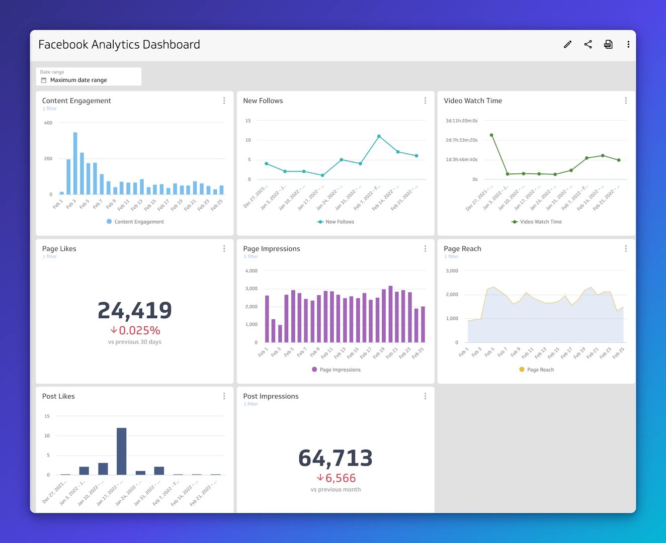
Task: Click Video Watch Time legend marker
Action: [515, 222]
